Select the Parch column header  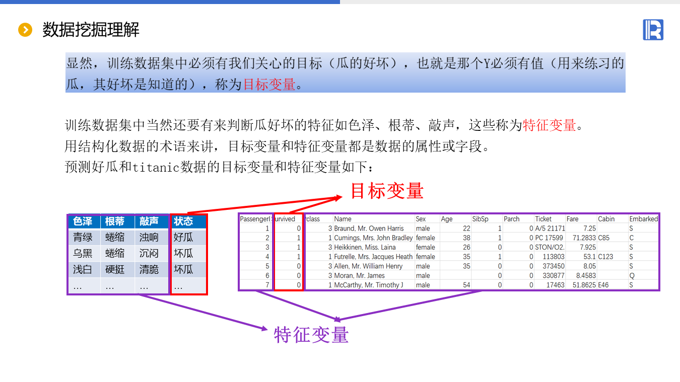(511, 219)
